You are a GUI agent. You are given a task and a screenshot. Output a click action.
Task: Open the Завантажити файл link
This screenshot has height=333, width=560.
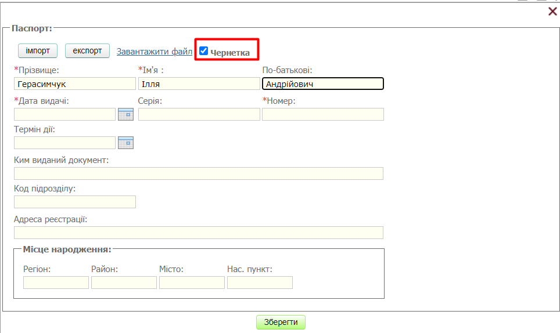pyautogui.click(x=154, y=52)
